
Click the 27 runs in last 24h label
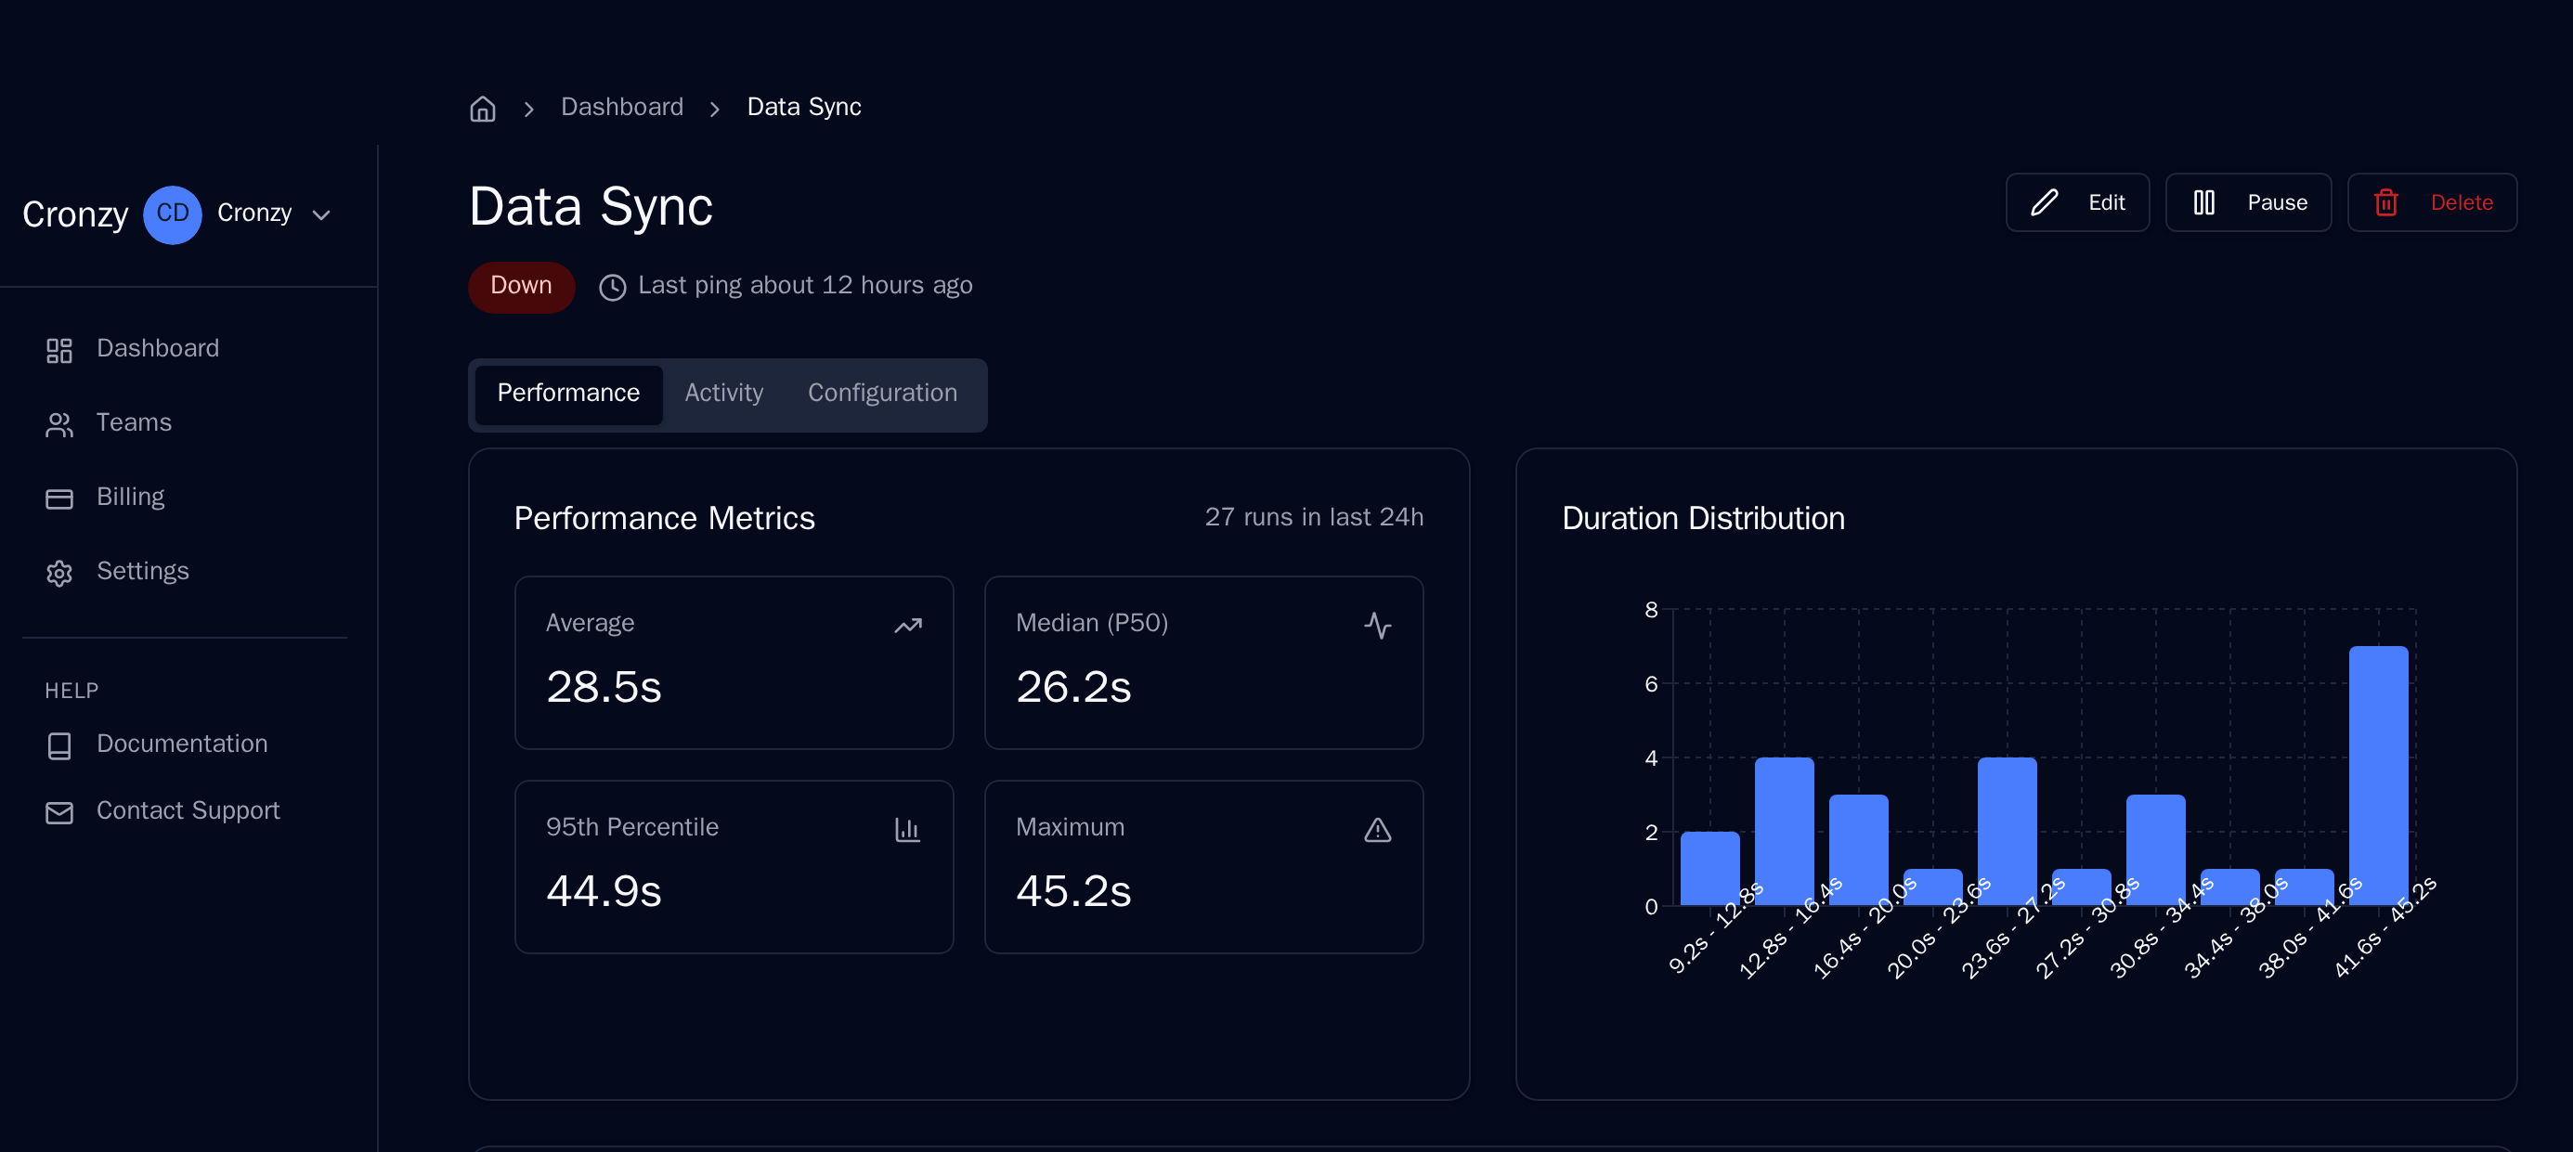pos(1315,517)
